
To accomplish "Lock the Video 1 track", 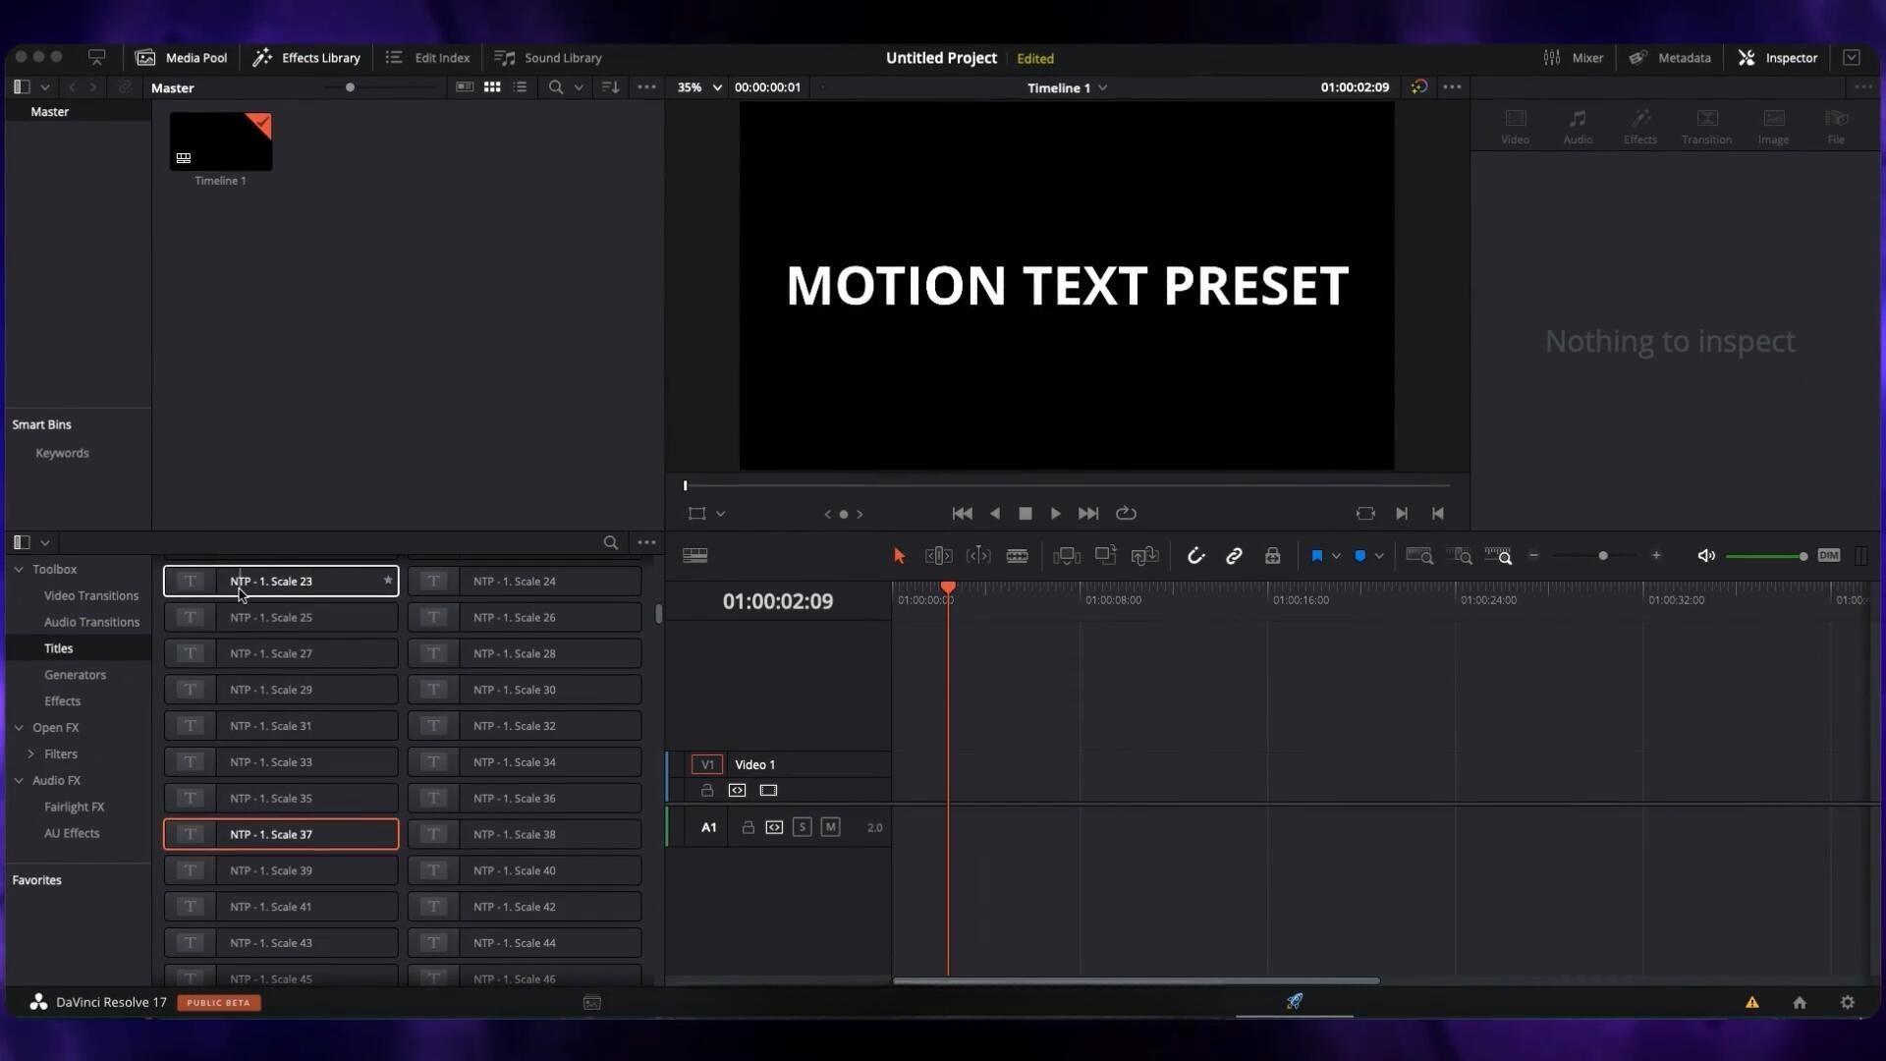I will [707, 791].
